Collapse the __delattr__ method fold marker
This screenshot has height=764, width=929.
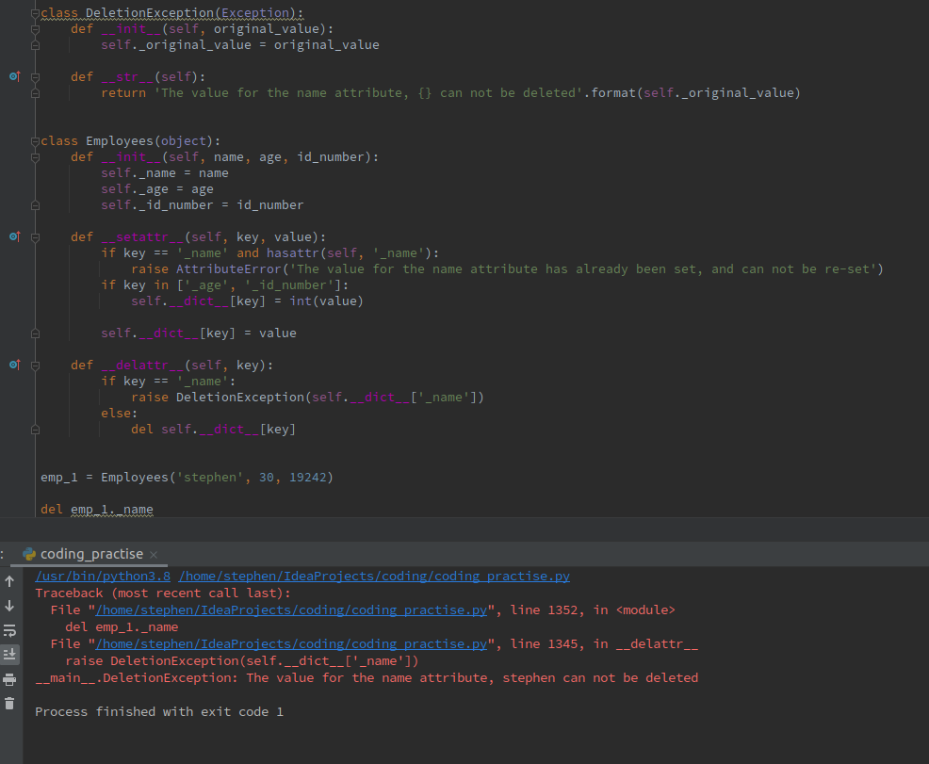pos(35,365)
